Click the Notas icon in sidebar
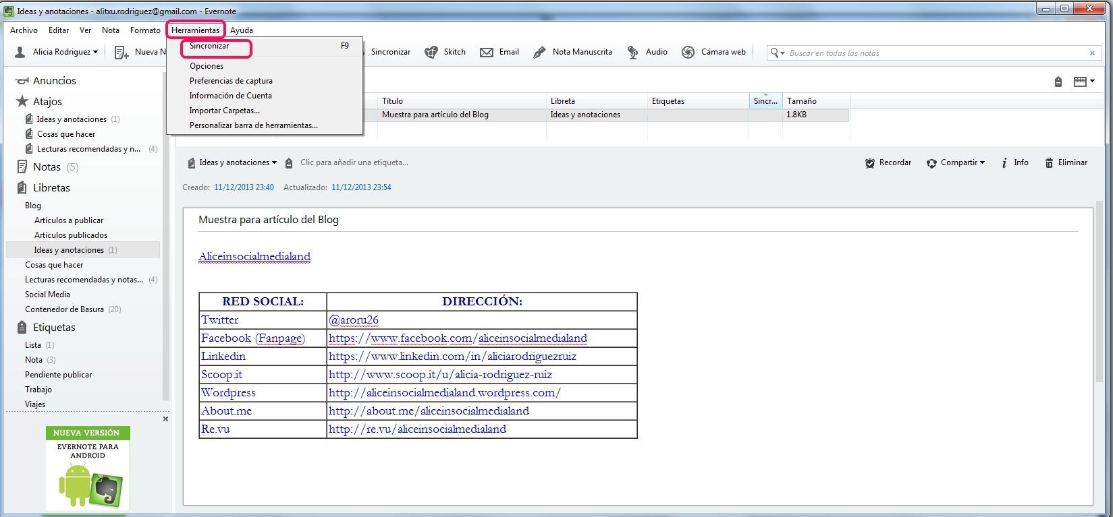Screen dimensions: 1113x517 pyautogui.click(x=22, y=167)
